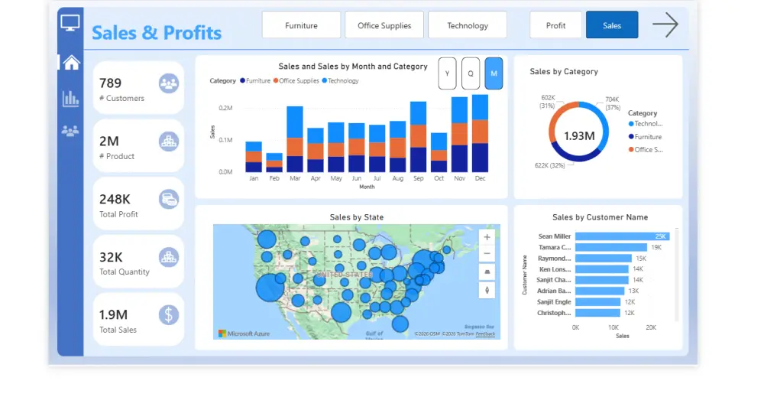
Task: Select the Dec column in sales chart
Action: 480,133
